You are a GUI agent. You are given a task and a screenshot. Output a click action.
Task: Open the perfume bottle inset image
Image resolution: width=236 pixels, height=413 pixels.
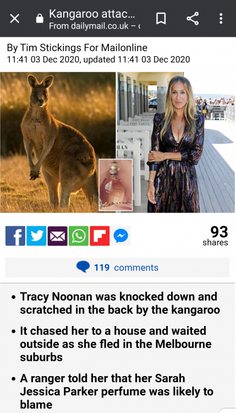pos(116,184)
